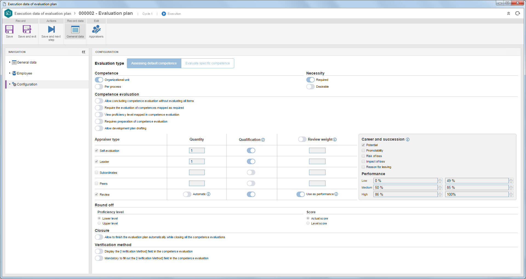Click Self-evaluation quantity field
This screenshot has height=279, width=526.
coord(197,150)
